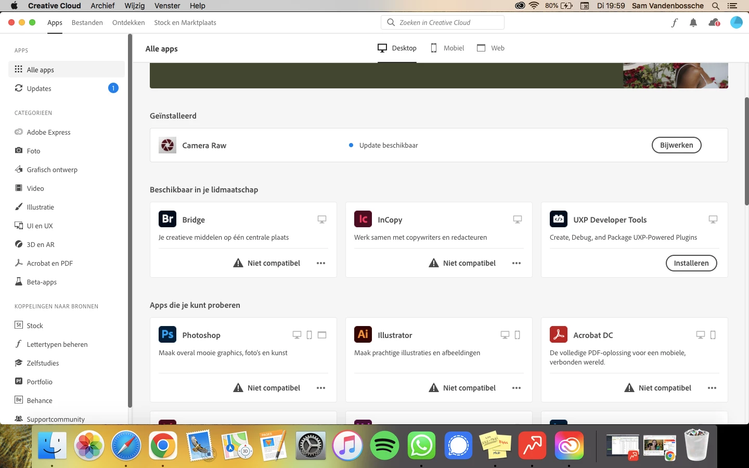The width and height of the screenshot is (749, 468).
Task: Show Desktop apps tab
Action: [x=397, y=48]
